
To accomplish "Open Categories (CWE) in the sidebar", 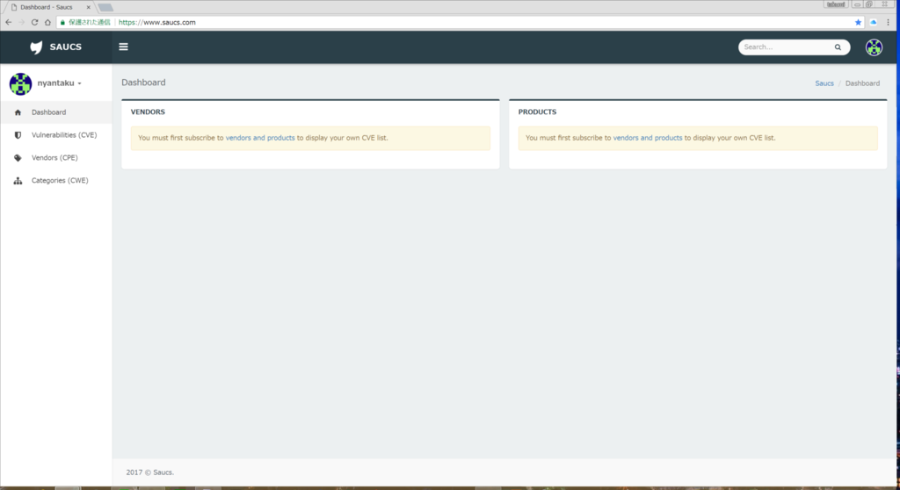I will point(56,181).
